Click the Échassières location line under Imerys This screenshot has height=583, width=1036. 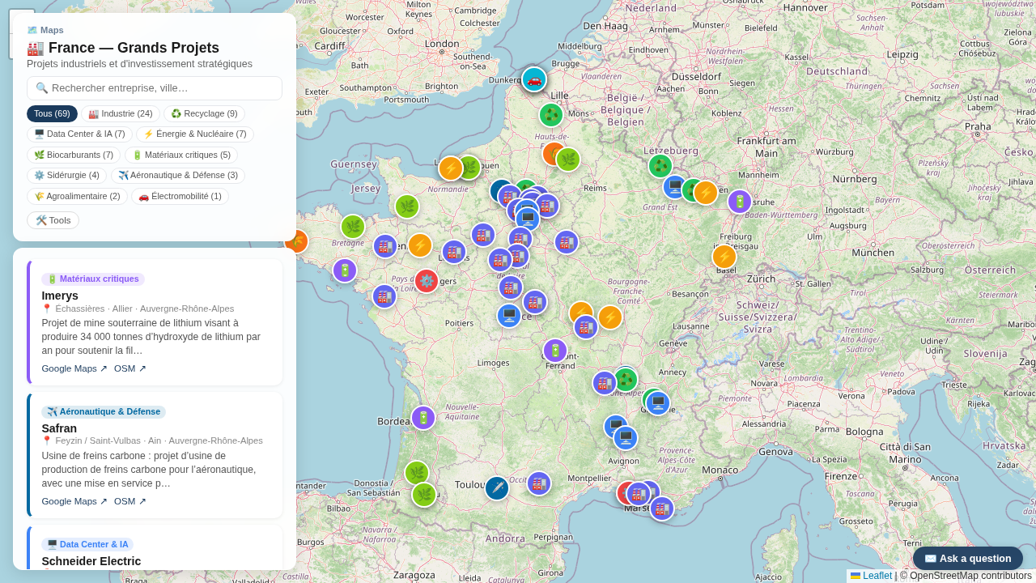(138, 309)
